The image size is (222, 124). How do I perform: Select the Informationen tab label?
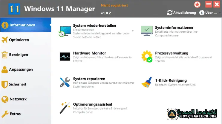[x=22, y=25]
